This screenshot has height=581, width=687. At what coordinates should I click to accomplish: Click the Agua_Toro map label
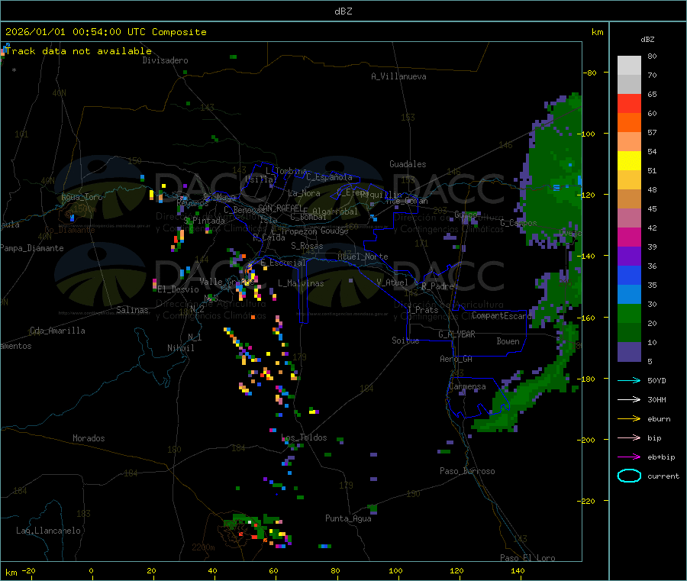point(82,198)
